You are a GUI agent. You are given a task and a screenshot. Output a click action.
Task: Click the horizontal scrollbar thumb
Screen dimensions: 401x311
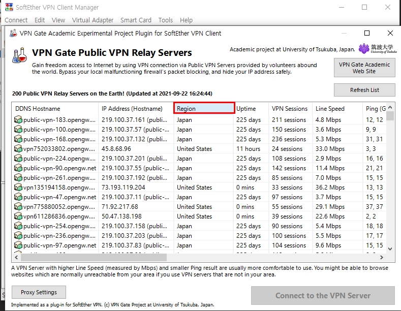pyautogui.click(x=94, y=257)
